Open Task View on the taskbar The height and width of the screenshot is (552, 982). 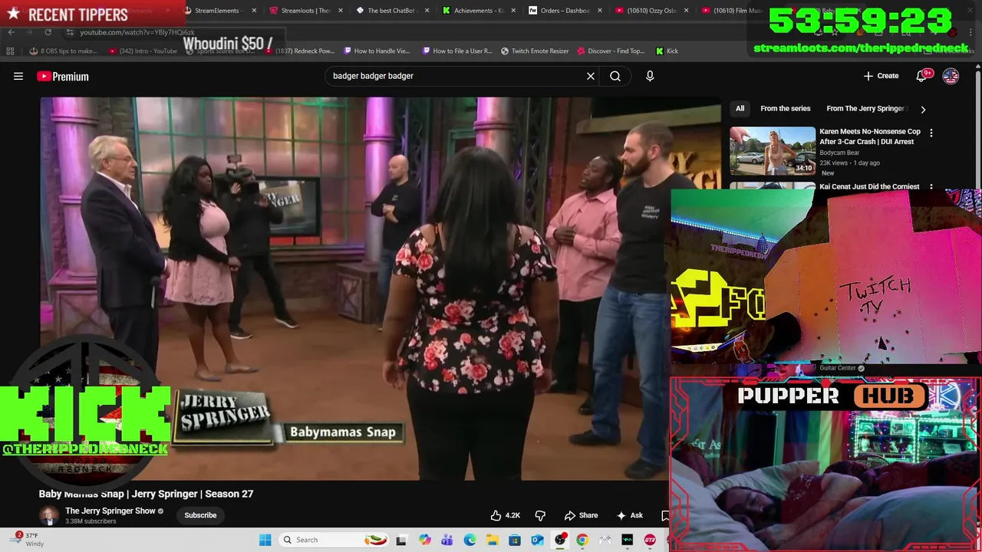tap(401, 540)
